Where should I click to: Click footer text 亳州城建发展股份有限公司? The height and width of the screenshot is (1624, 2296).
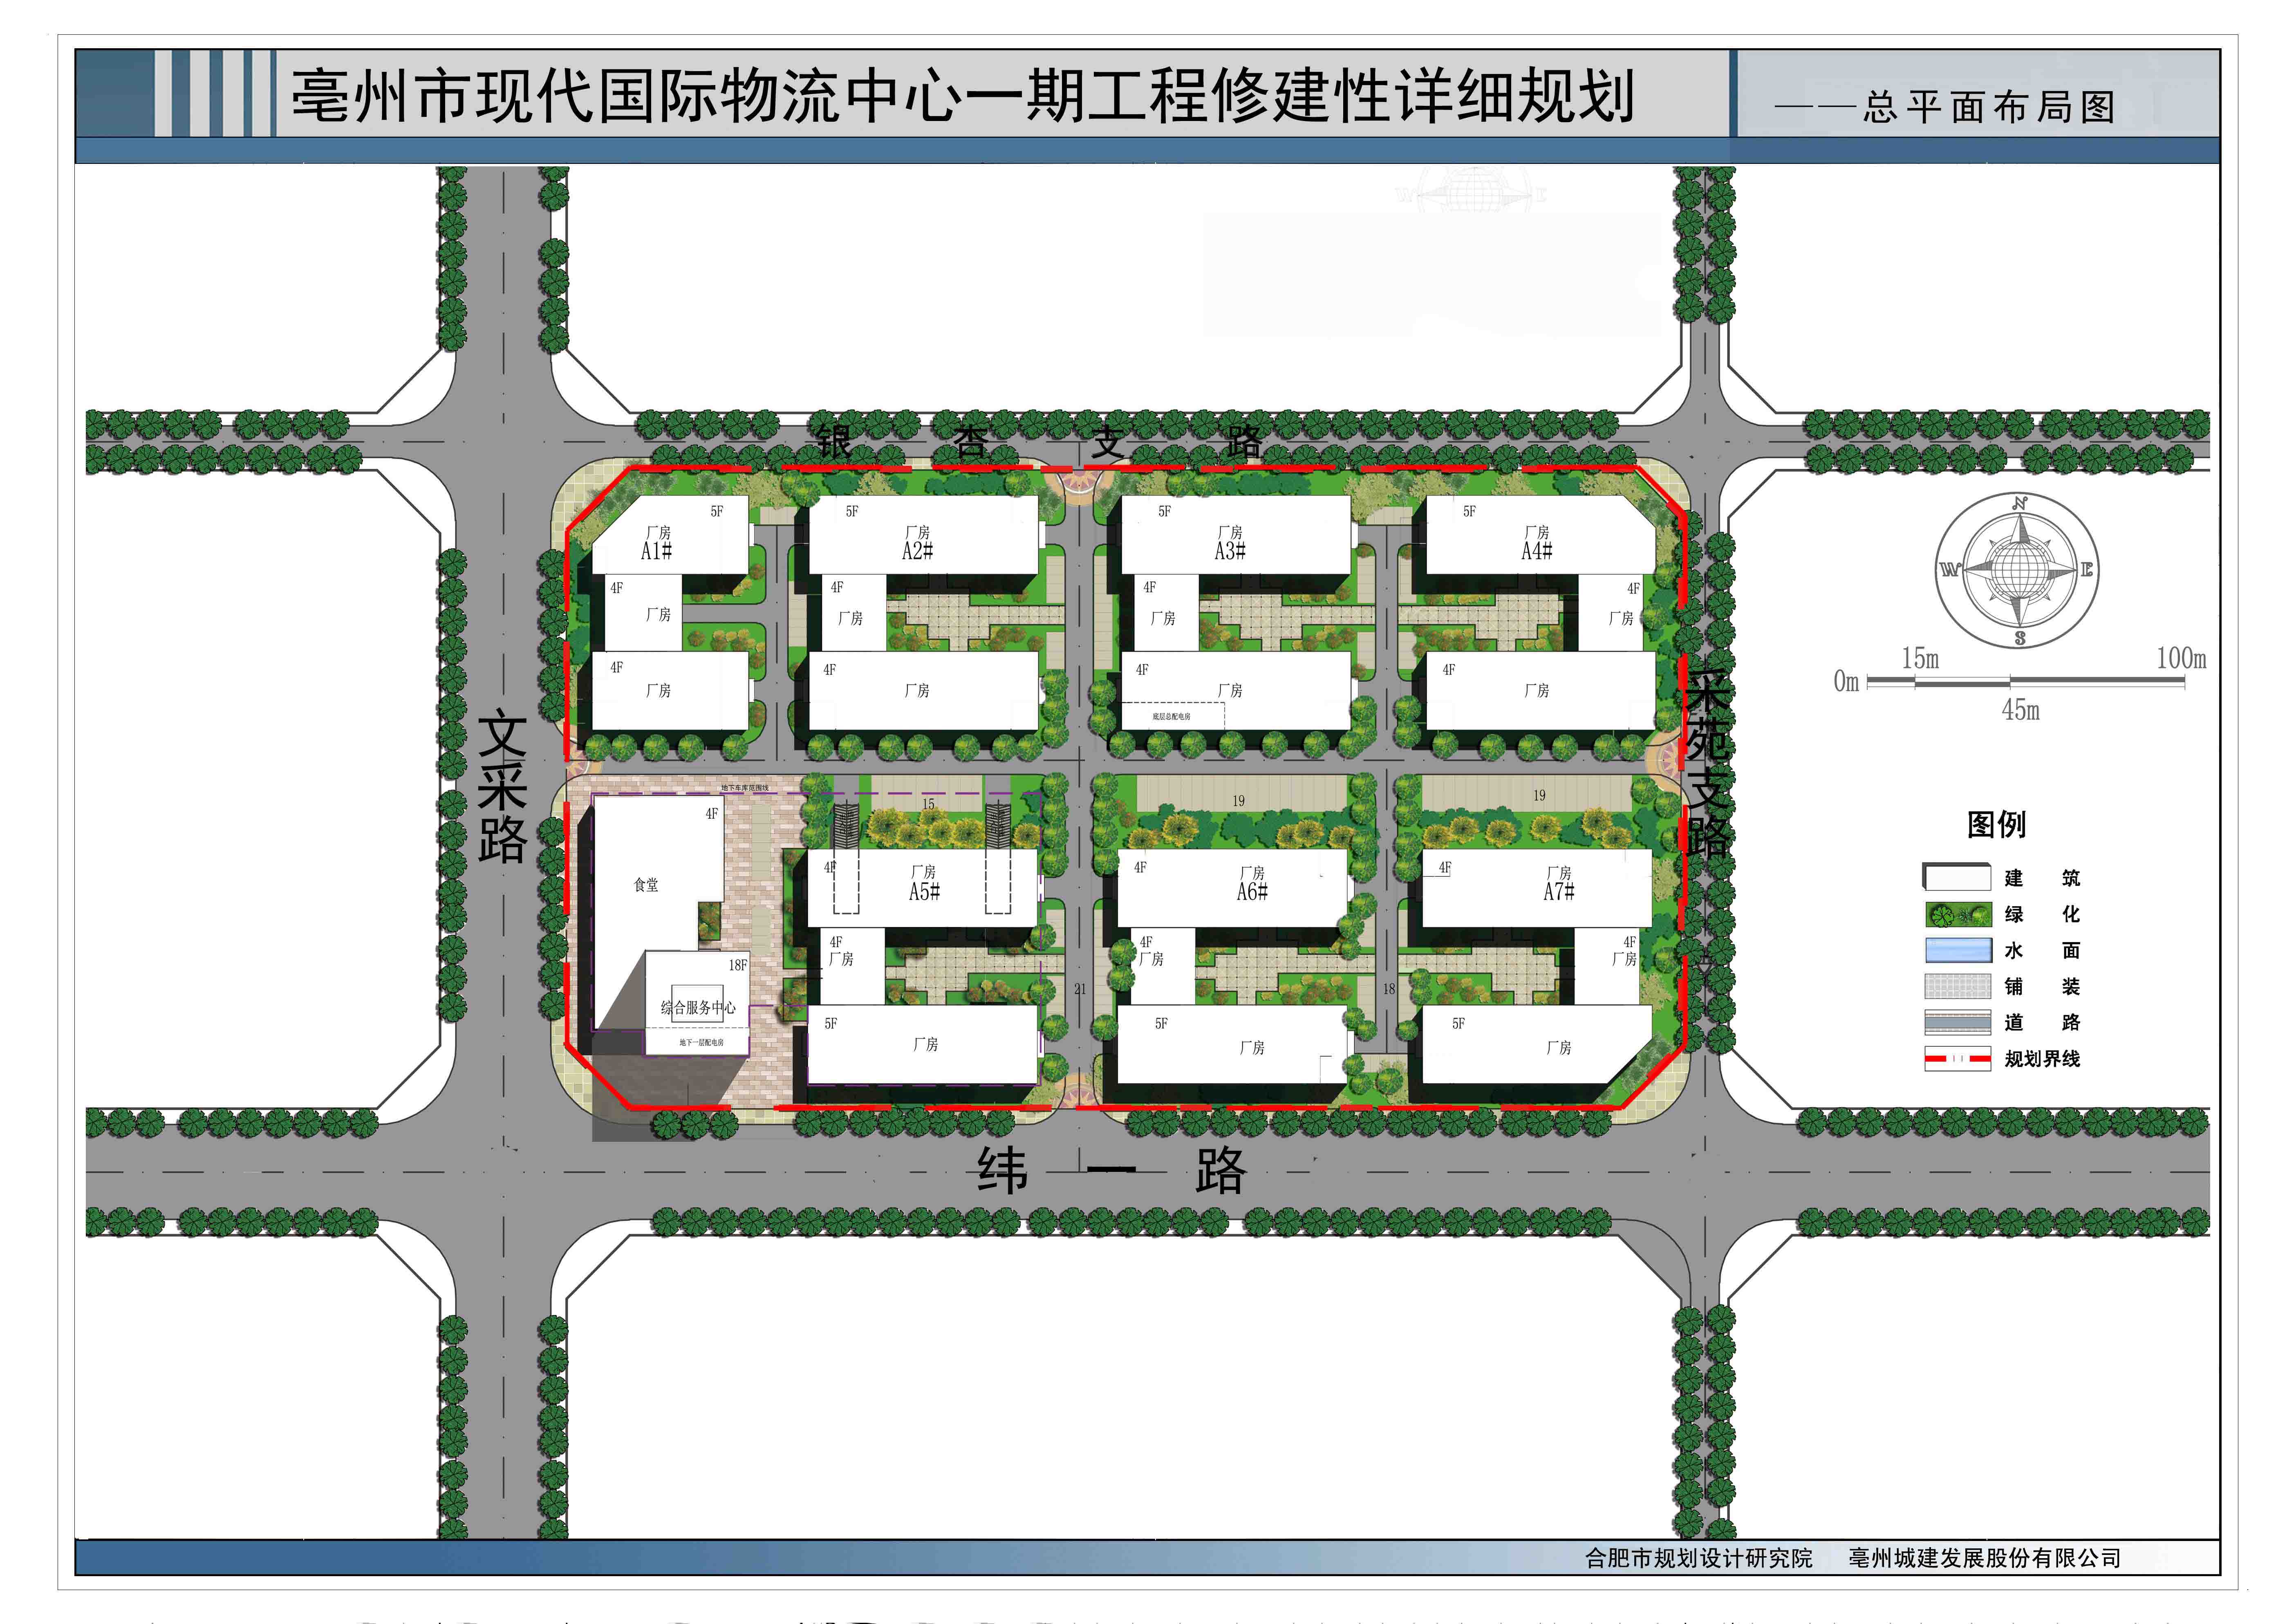(x=1984, y=1558)
